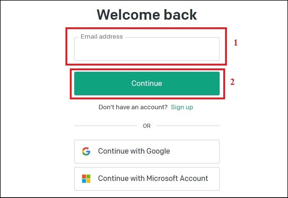Click the red annotation number 2

(232, 82)
